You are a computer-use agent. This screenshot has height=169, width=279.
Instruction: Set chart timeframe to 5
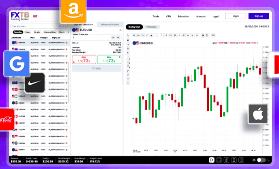click(166, 35)
